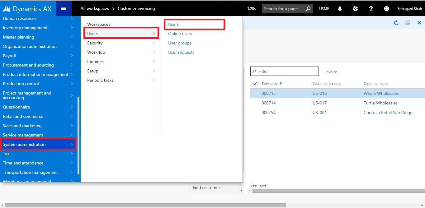The height and width of the screenshot is (208, 425).
Task: Open customer account US-016
Action: pos(320,93)
